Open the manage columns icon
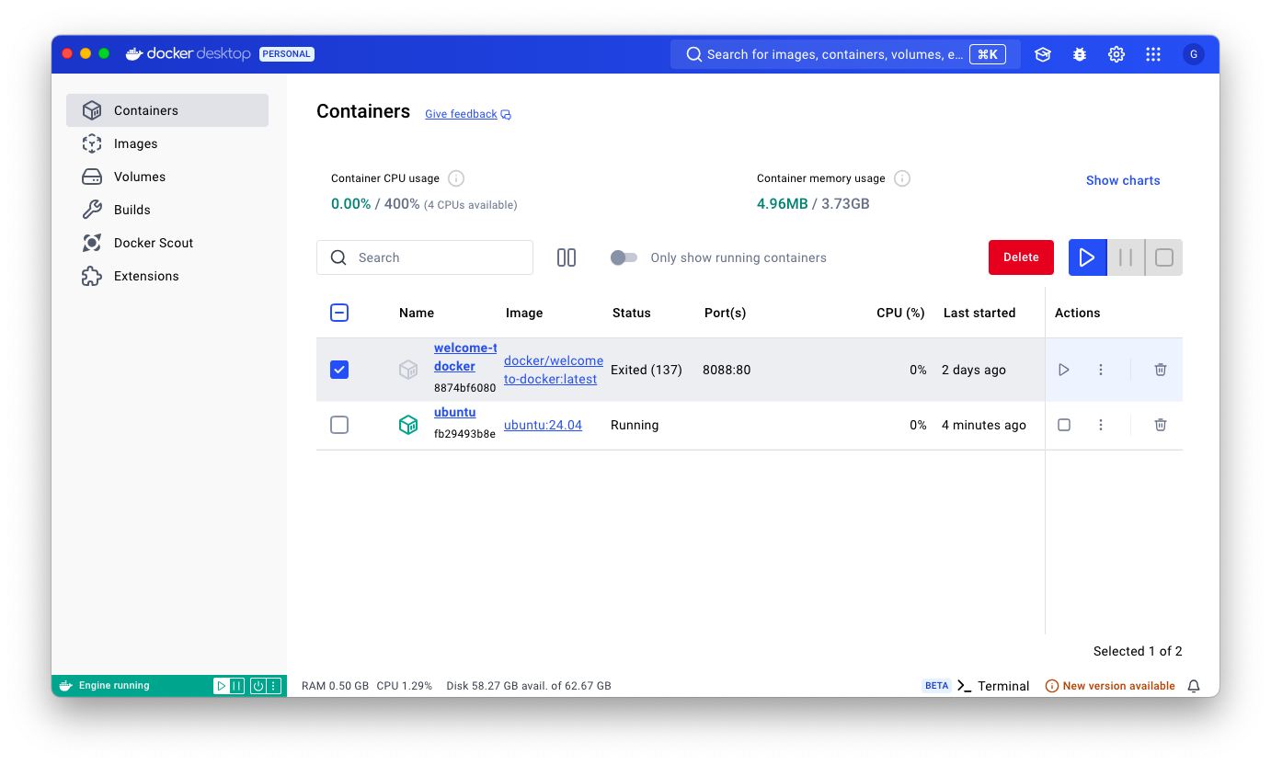This screenshot has height=765, width=1271. pos(567,257)
